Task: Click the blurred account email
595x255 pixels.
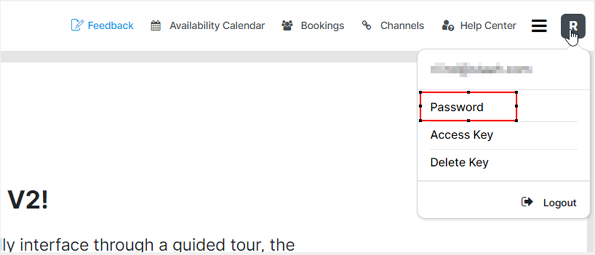Action: click(x=480, y=70)
